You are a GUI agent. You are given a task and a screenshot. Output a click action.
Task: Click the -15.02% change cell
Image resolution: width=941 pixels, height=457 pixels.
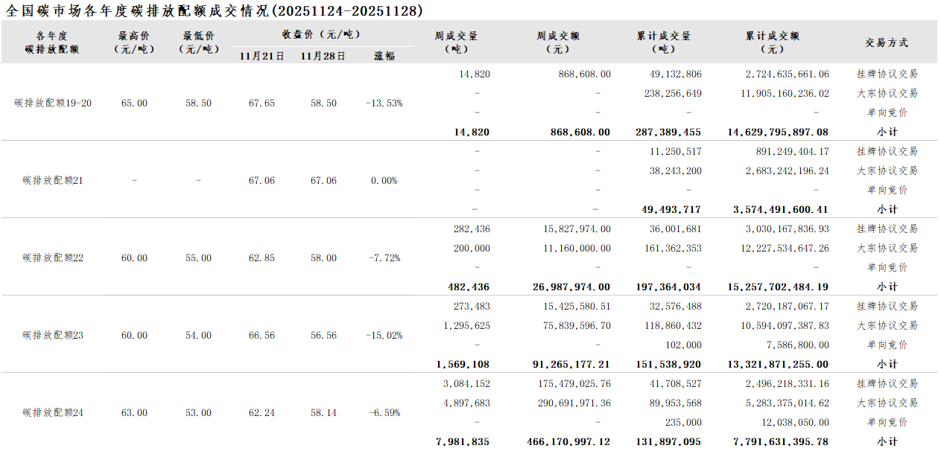click(x=384, y=336)
